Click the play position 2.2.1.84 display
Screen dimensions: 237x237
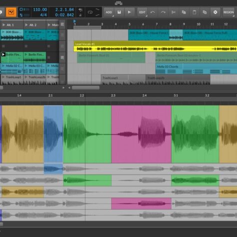tap(64, 9)
